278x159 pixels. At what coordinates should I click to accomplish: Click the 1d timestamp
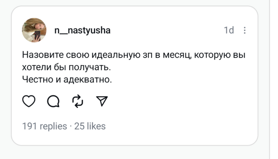[229, 30]
